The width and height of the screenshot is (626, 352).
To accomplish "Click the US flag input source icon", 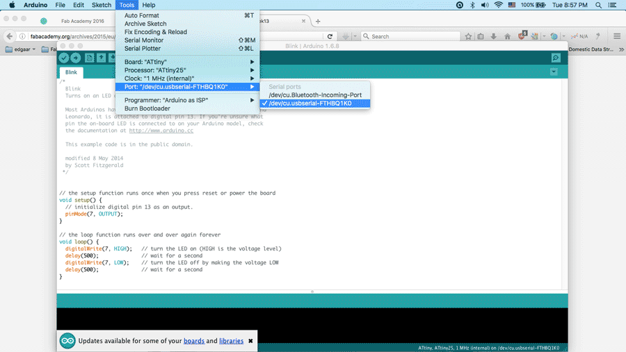I will [511, 5].
